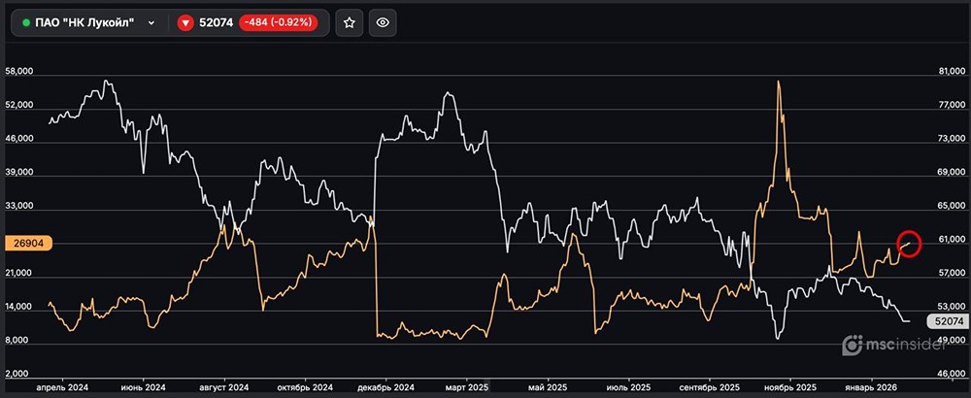Click the 46,000 right axis value
This screenshot has width=971, height=398.
tap(952, 374)
